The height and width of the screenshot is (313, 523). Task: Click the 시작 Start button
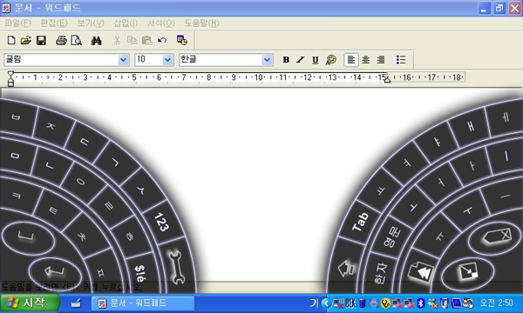coord(30,303)
